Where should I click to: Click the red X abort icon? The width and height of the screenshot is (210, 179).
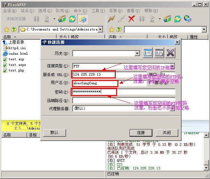pyautogui.click(x=131, y=19)
